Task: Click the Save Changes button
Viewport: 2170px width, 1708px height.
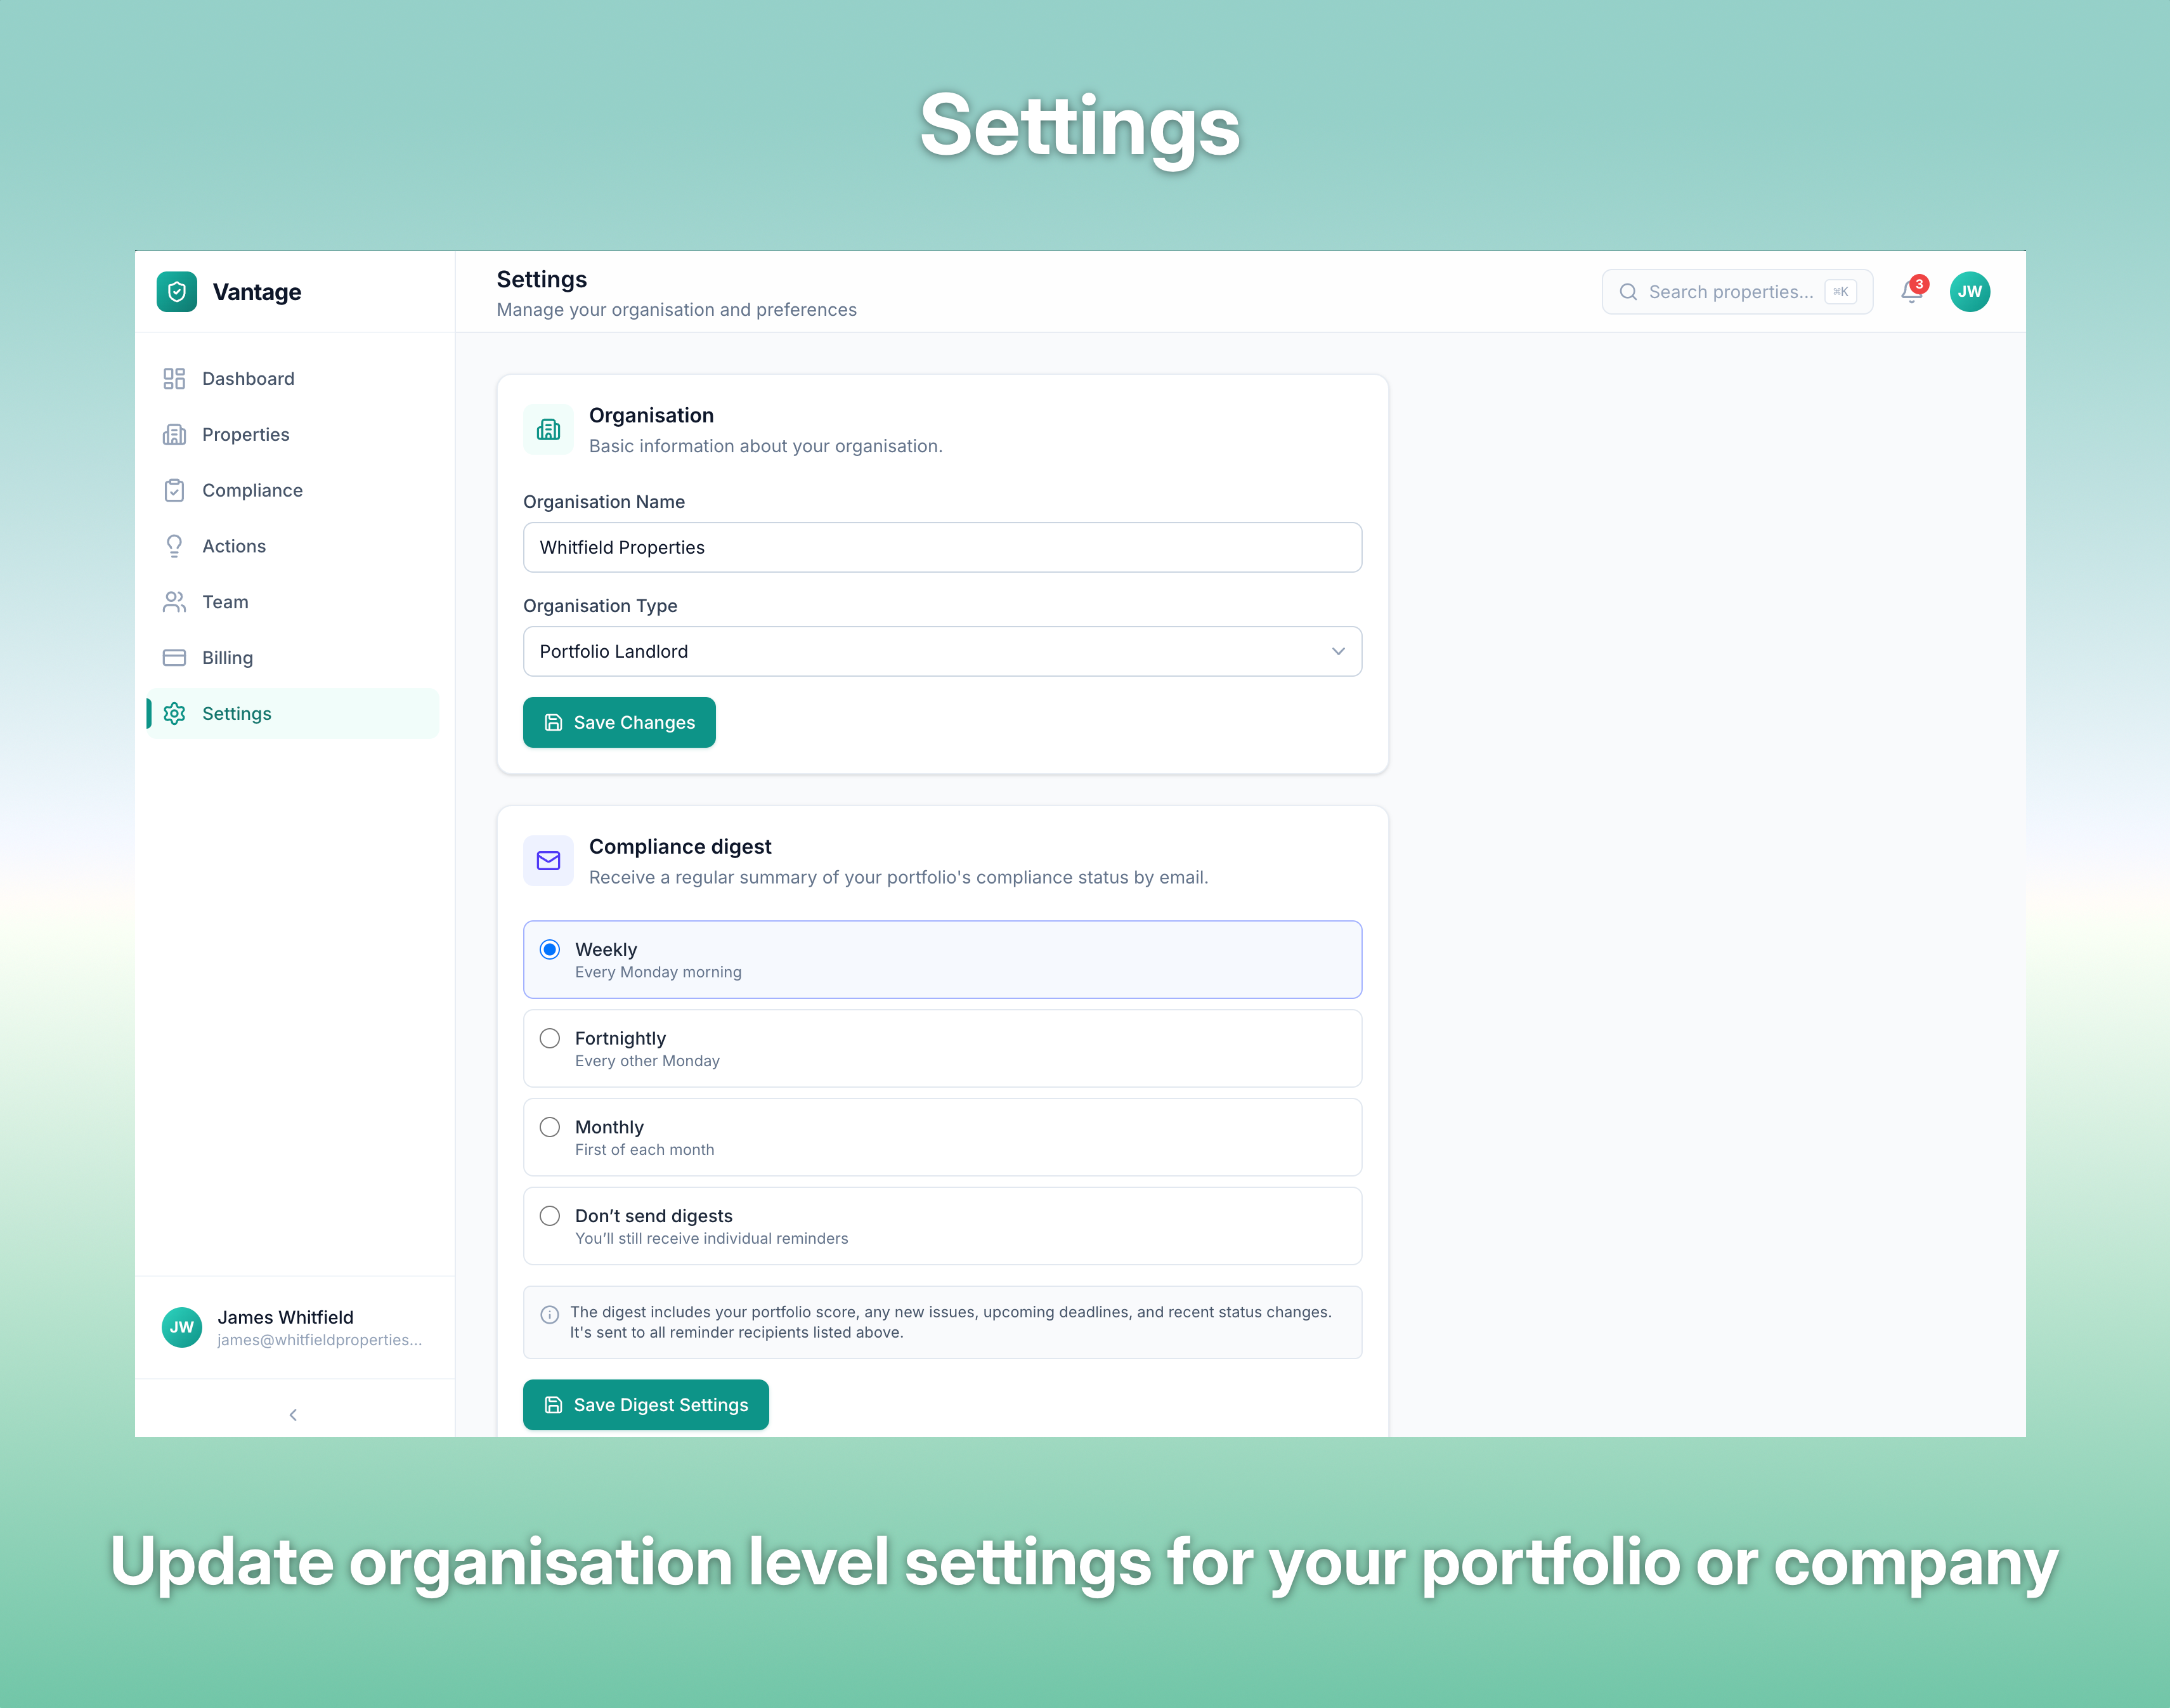Action: click(x=619, y=723)
